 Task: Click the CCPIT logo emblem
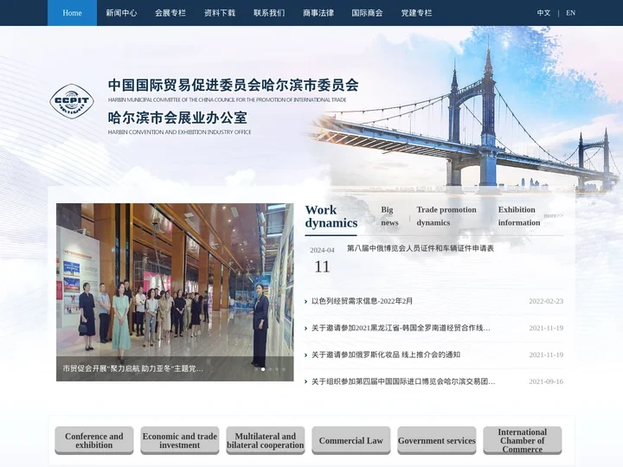click(72, 101)
